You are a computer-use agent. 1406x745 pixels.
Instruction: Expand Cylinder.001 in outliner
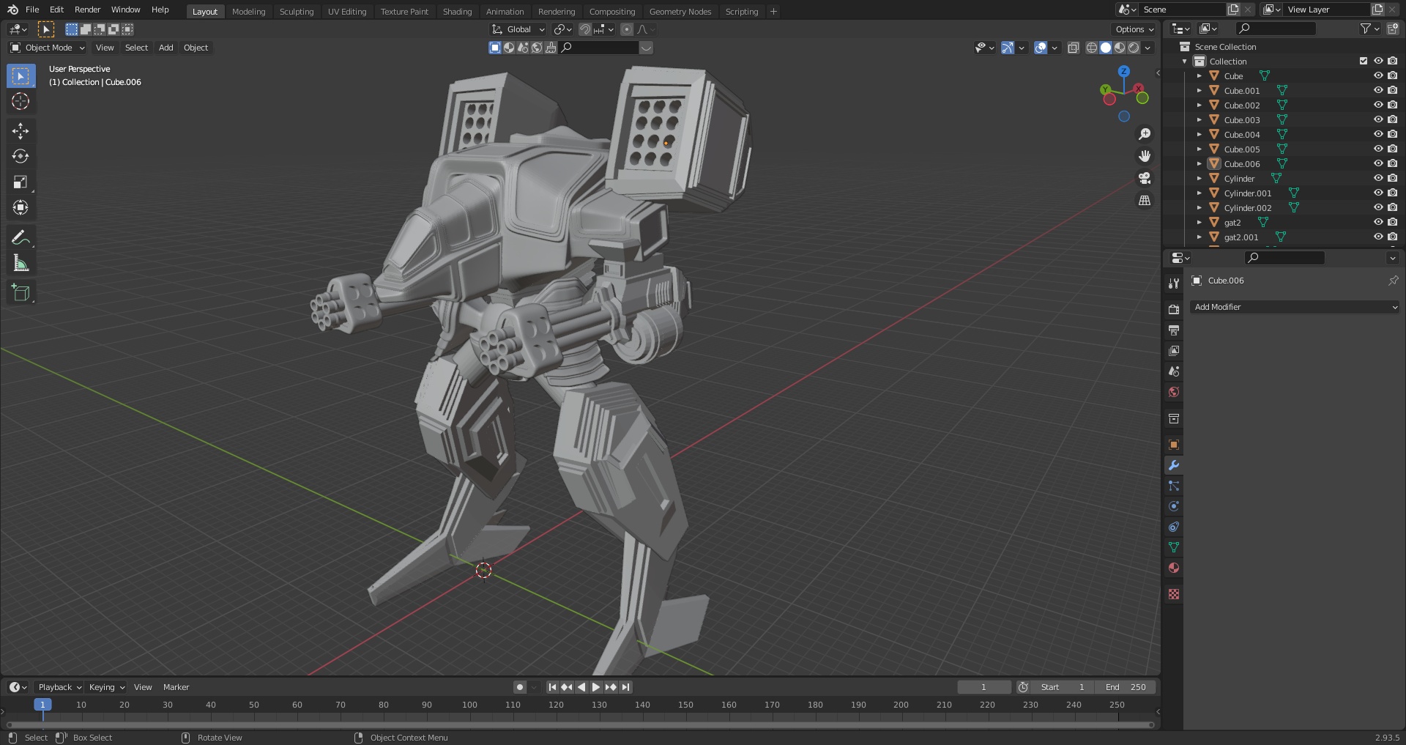[x=1199, y=193]
